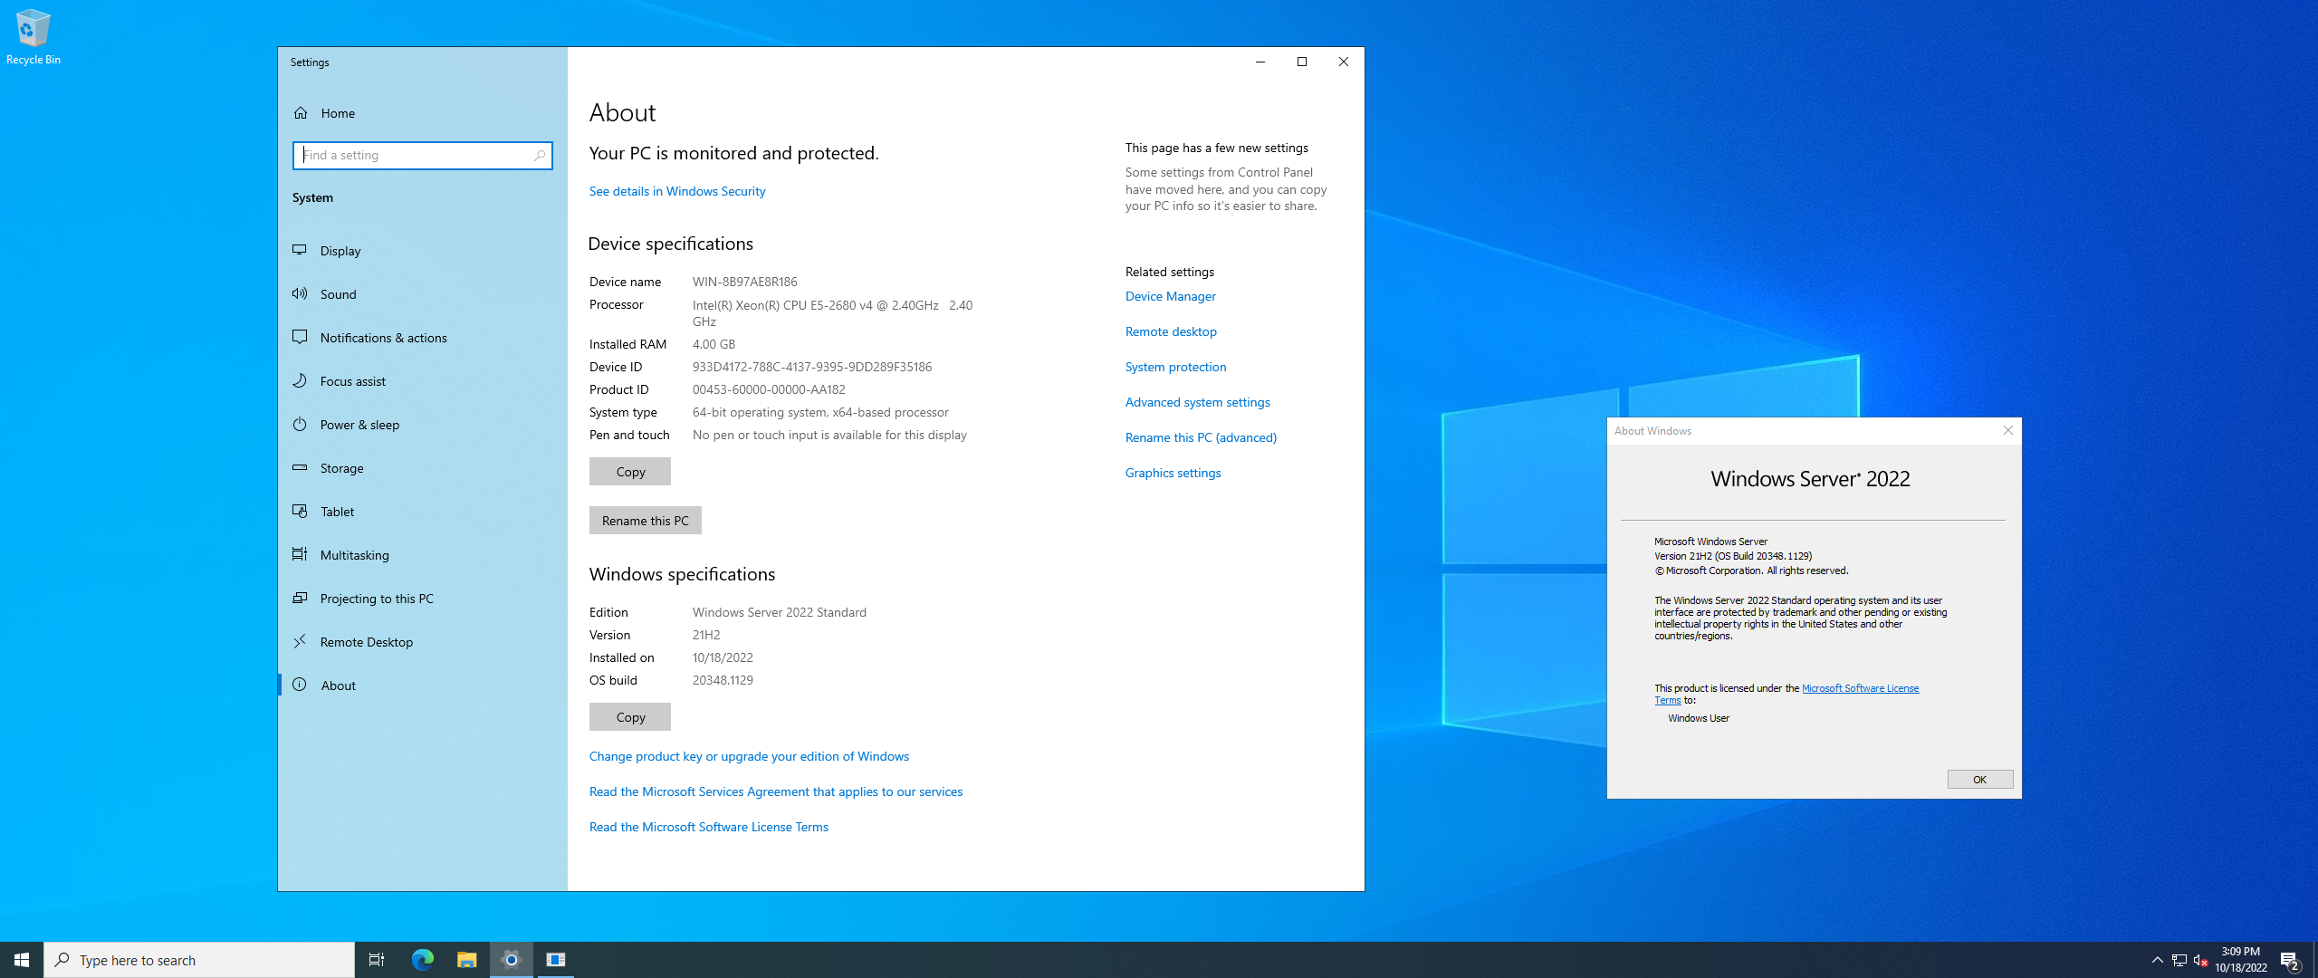The height and width of the screenshot is (978, 2318).
Task: Open the Start menu
Action: [22, 960]
